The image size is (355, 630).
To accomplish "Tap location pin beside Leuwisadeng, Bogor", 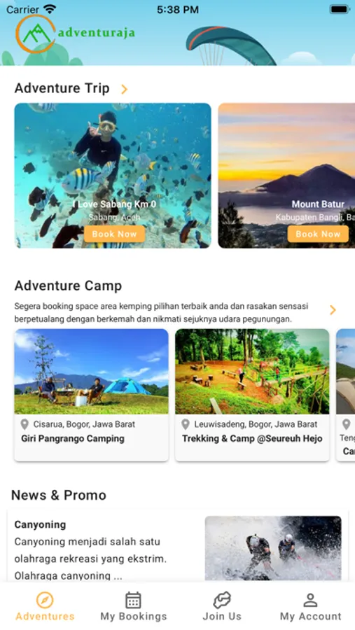I will 186,424.
